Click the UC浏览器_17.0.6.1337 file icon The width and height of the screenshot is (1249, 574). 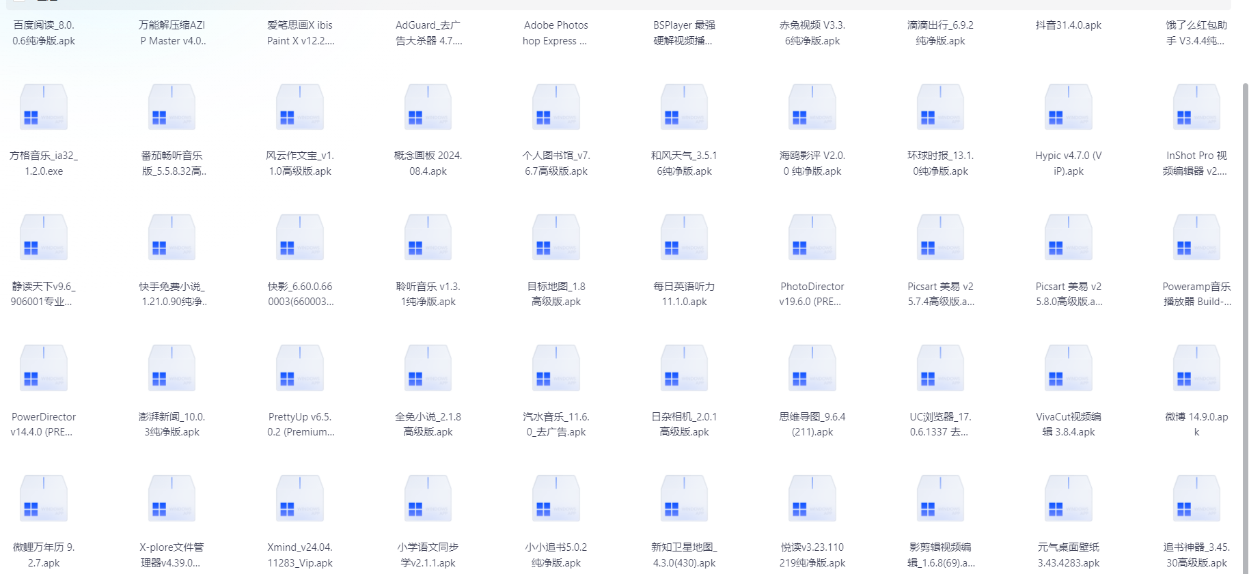coord(940,368)
